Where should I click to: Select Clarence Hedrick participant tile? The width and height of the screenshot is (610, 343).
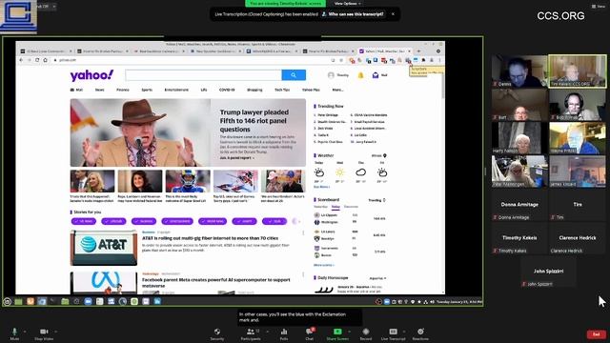tap(578, 239)
